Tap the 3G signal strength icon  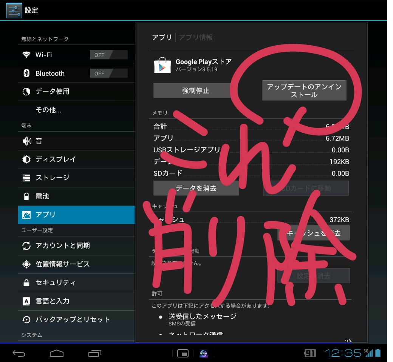pyautogui.click(x=368, y=353)
